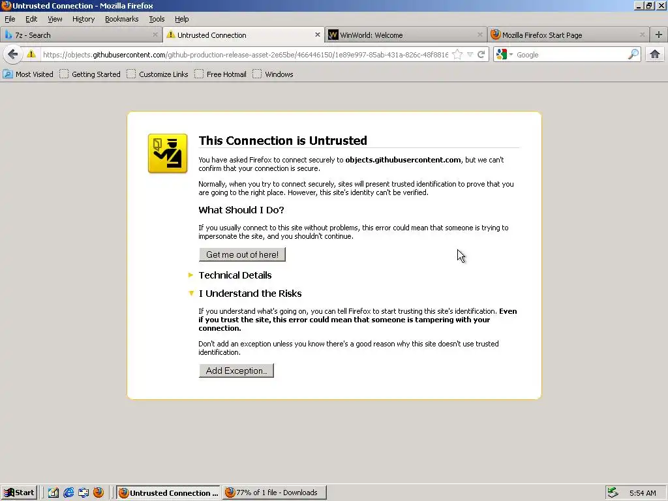Click the Back arrow navigation button

13,55
